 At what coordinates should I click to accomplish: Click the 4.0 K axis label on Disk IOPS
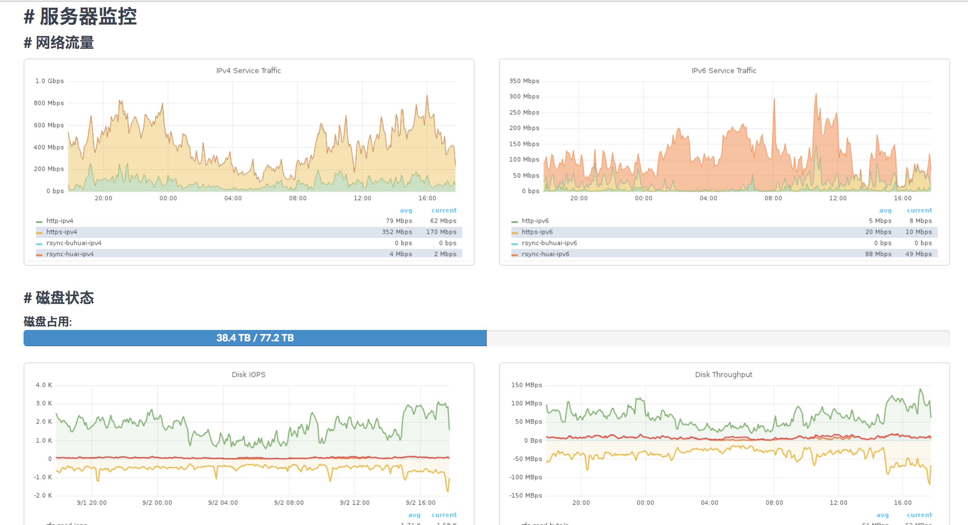click(44, 385)
